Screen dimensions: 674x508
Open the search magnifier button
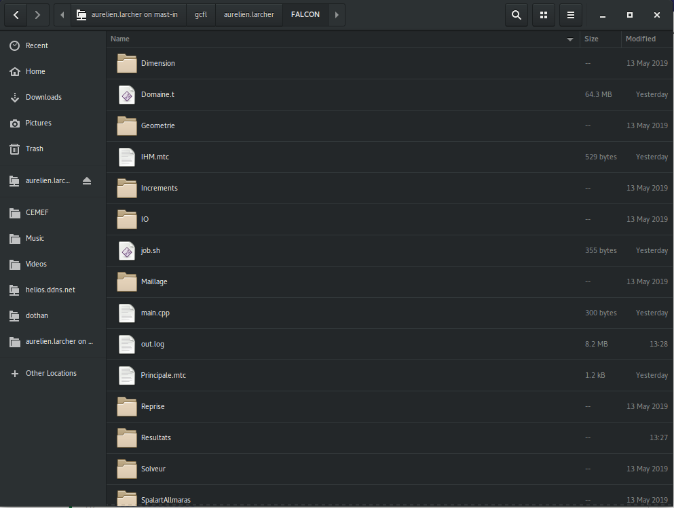click(517, 15)
